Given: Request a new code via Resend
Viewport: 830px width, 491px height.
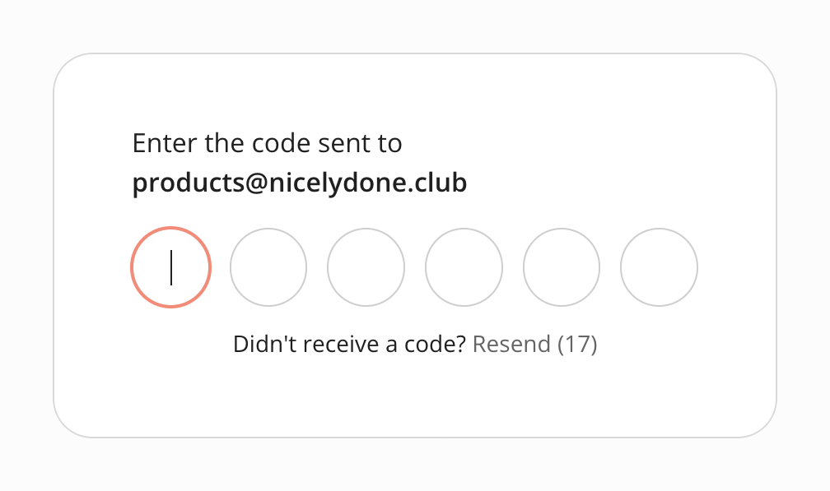Looking at the screenshot, I should [x=511, y=344].
